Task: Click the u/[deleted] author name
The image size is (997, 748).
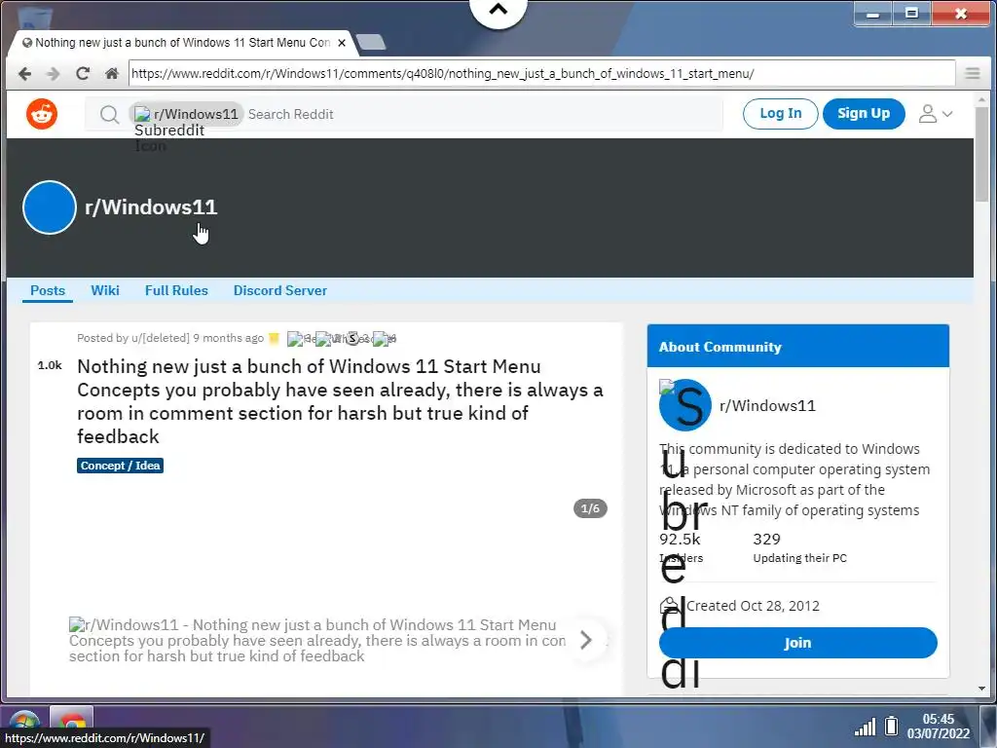Action: point(161,338)
